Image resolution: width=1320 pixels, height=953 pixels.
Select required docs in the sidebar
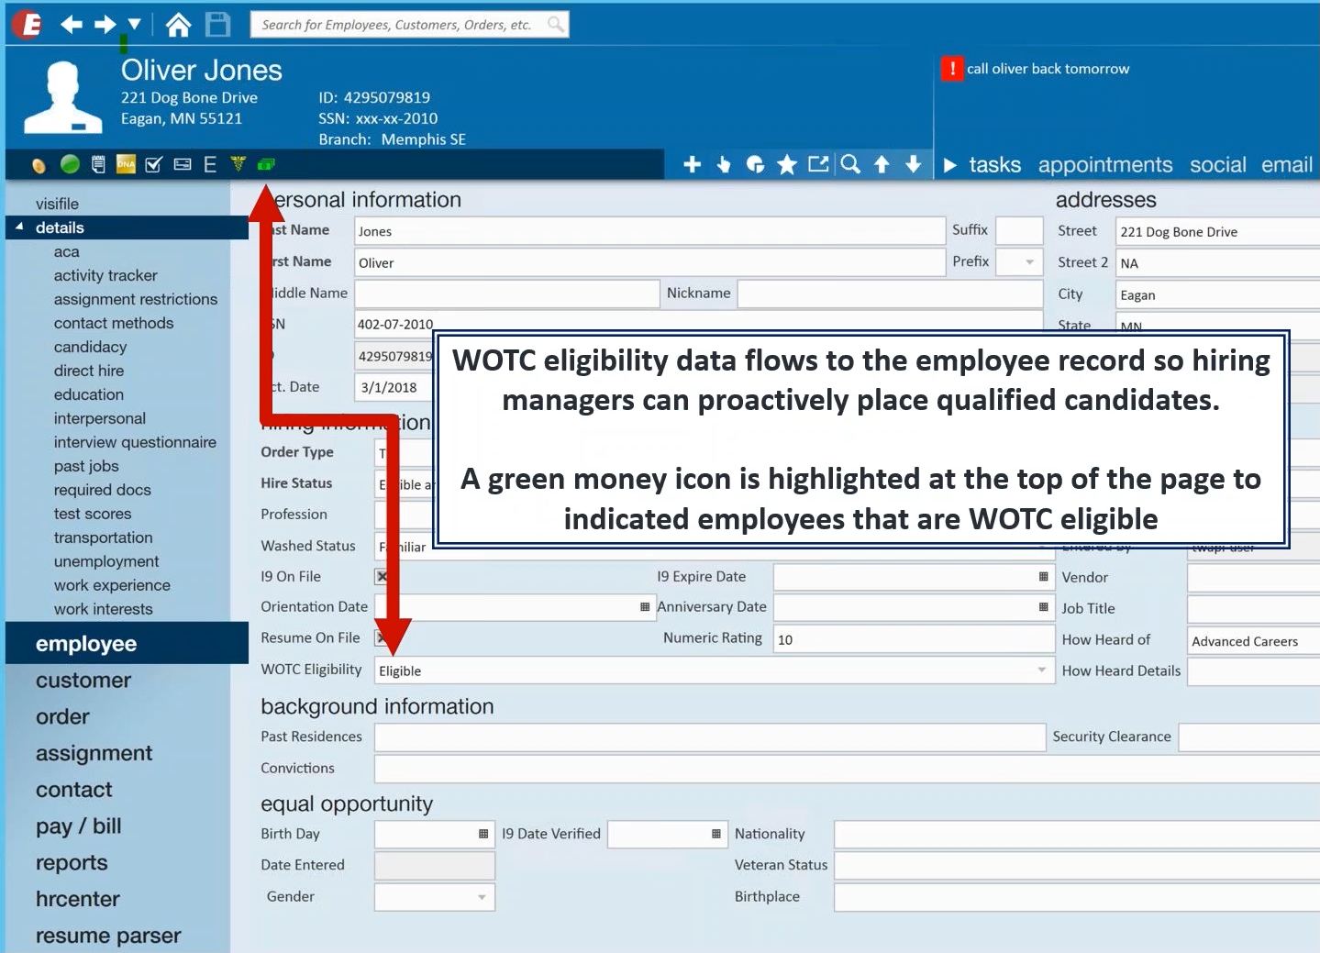pos(103,490)
